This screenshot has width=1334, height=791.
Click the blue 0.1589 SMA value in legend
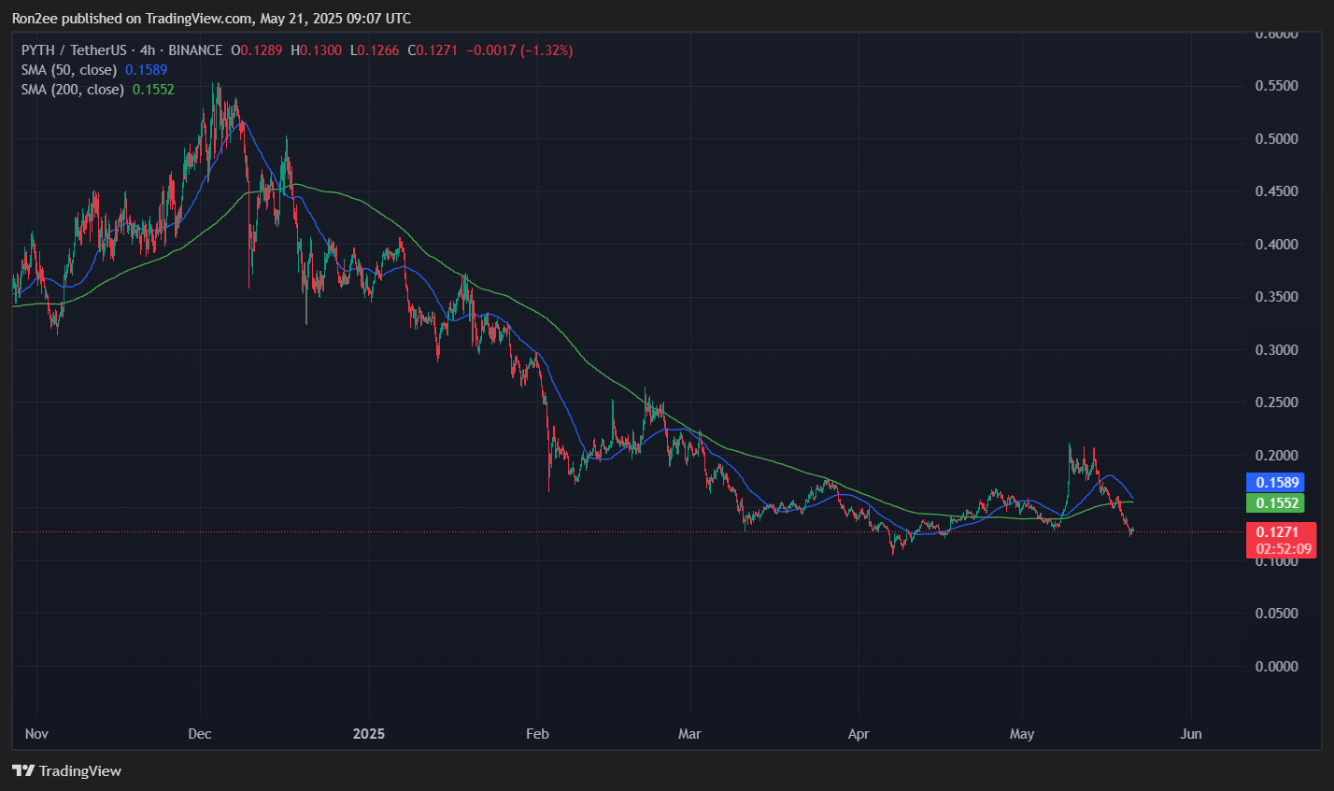click(146, 69)
